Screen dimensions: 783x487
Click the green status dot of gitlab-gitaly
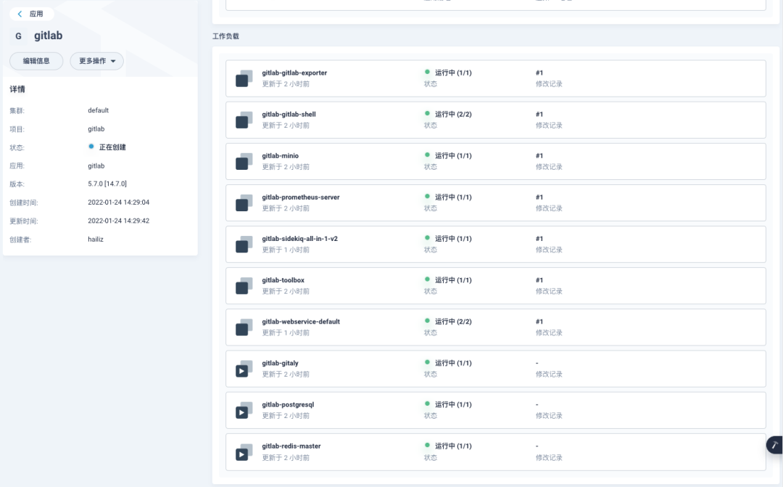(427, 362)
